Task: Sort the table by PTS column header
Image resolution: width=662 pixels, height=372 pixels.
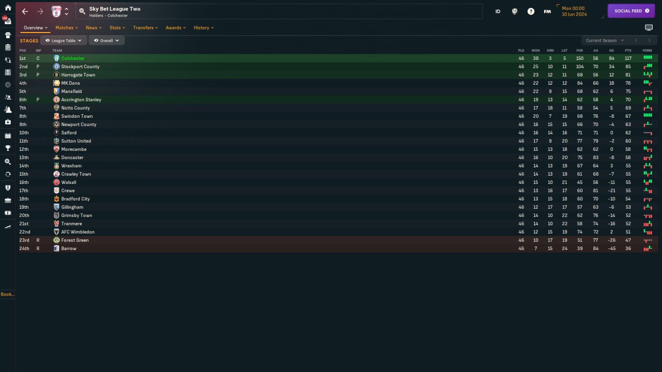Action: tap(628, 51)
